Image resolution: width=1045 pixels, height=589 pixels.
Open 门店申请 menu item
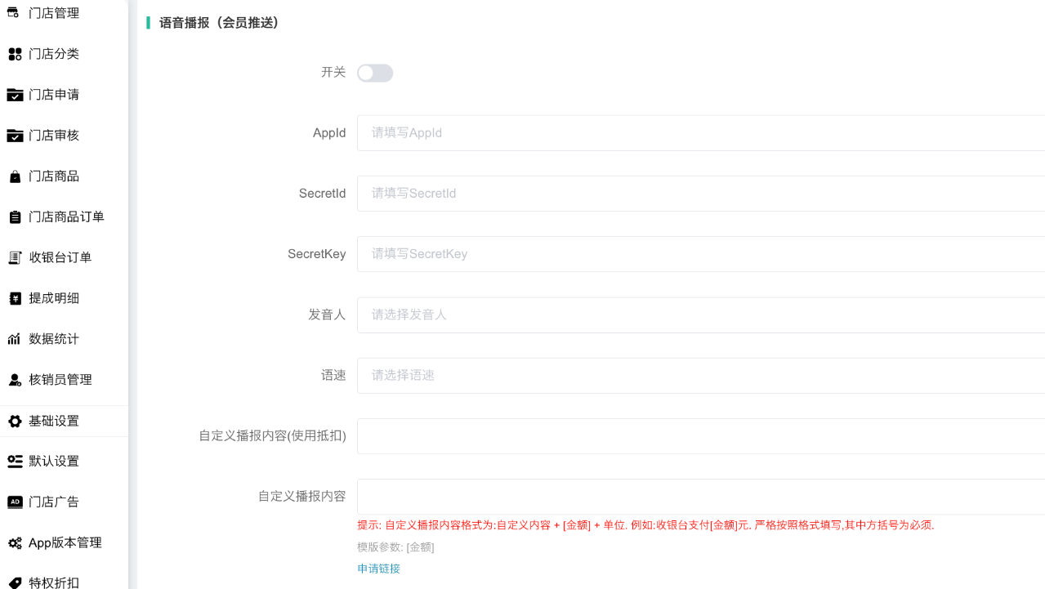(x=54, y=95)
